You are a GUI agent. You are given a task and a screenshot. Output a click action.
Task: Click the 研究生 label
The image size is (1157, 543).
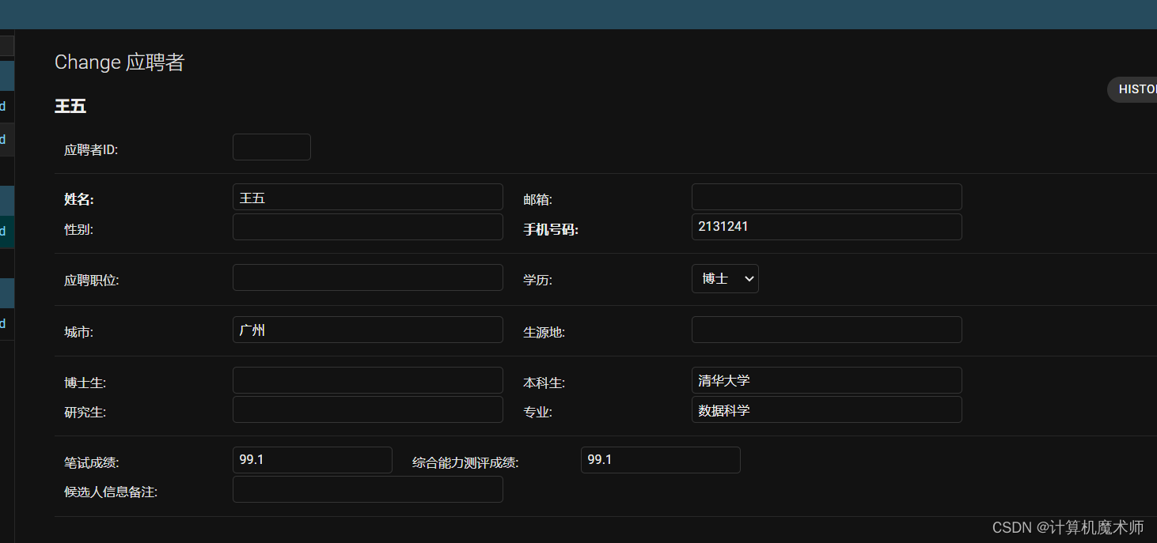[85, 413]
